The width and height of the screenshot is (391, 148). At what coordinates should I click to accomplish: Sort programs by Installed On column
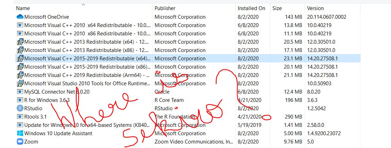click(251, 8)
